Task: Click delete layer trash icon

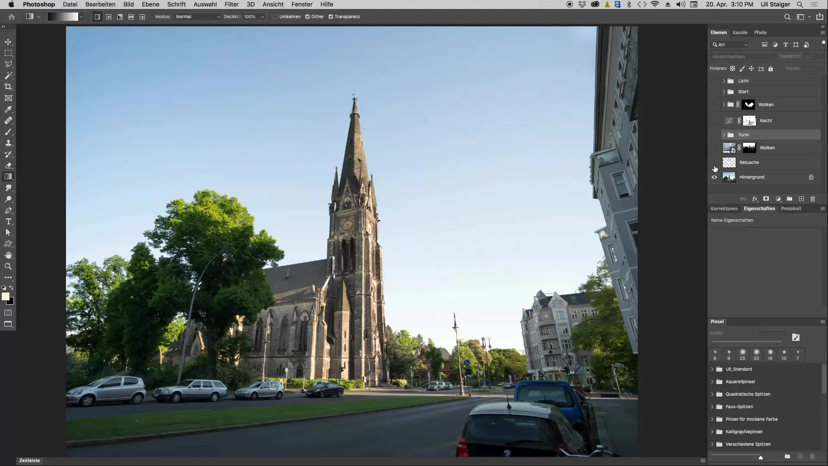Action: [x=813, y=199]
